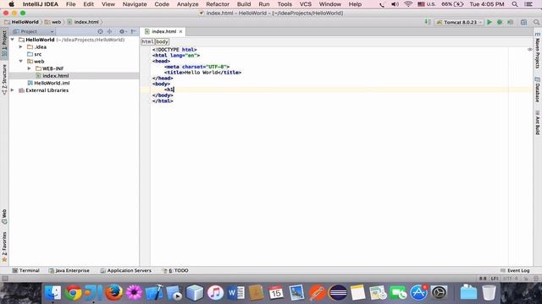
Task: Open Calendar from the Dock
Action: click(276, 293)
